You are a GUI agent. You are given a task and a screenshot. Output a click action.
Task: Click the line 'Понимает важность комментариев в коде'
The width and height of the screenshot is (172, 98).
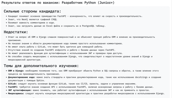pyautogui.click(x=31, y=23)
